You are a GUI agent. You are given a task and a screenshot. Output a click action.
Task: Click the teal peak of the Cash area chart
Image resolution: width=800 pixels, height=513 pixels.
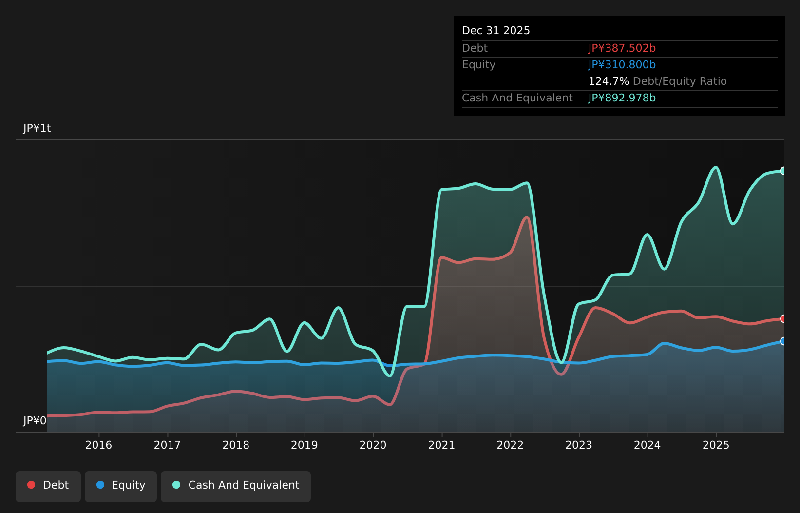pyautogui.click(x=715, y=167)
